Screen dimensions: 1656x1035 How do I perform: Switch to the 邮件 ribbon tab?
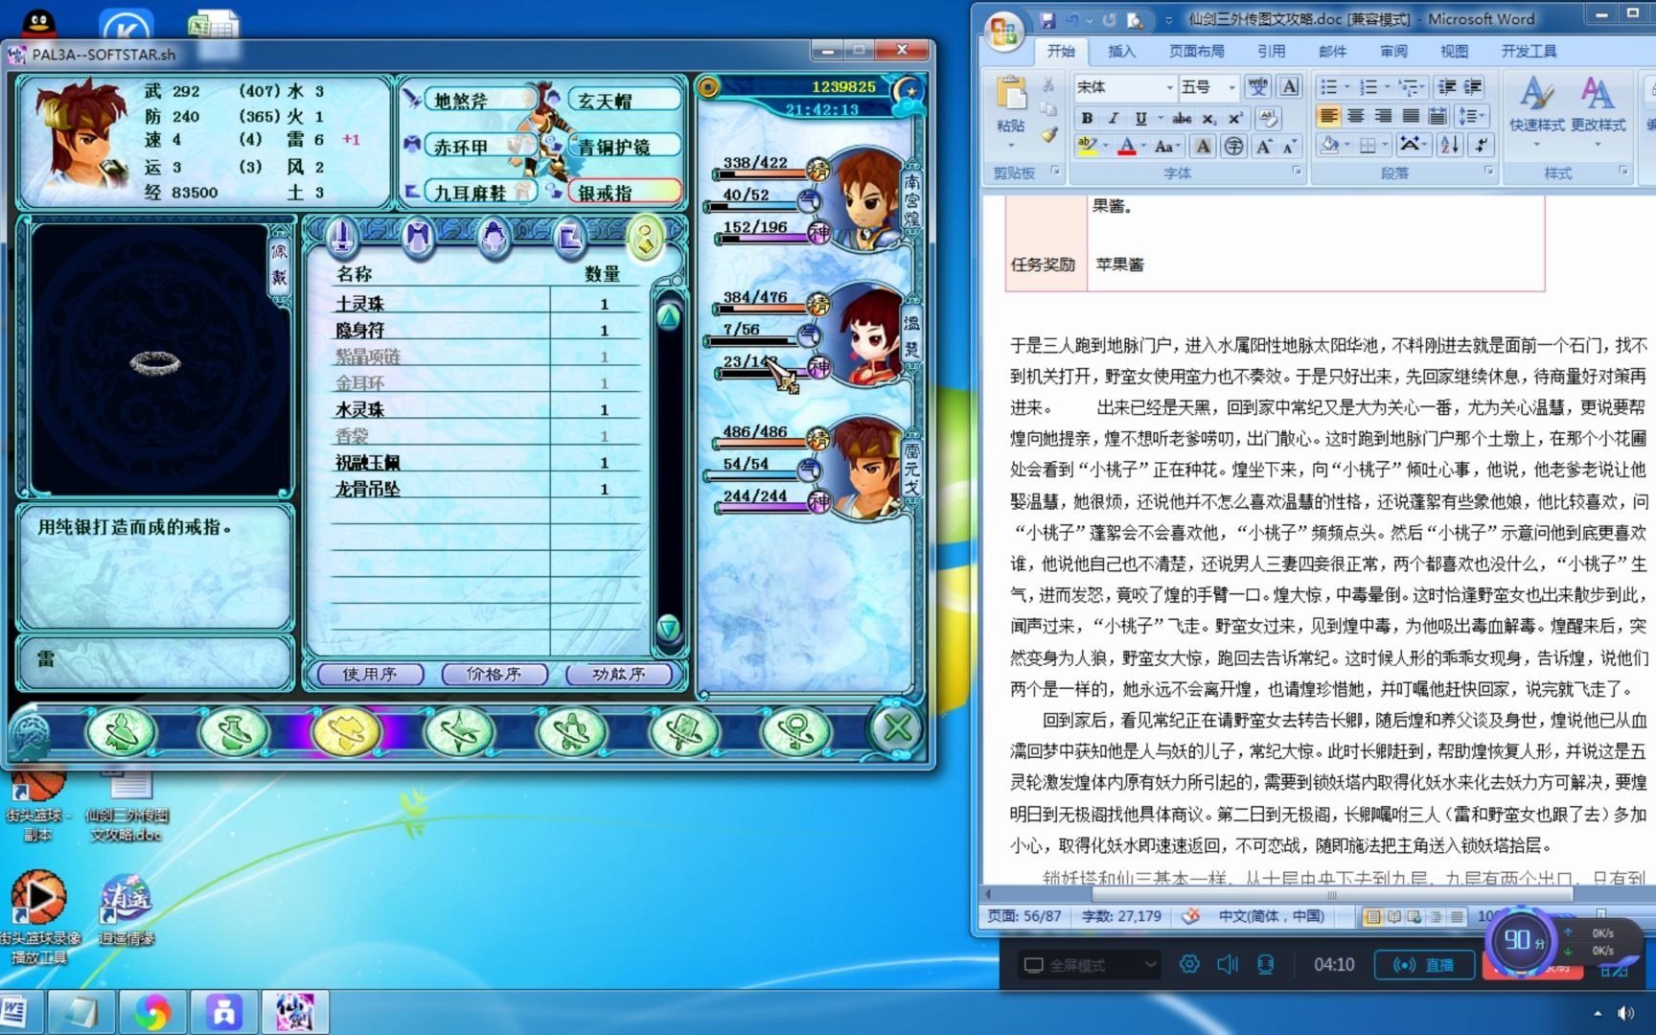click(x=1332, y=51)
